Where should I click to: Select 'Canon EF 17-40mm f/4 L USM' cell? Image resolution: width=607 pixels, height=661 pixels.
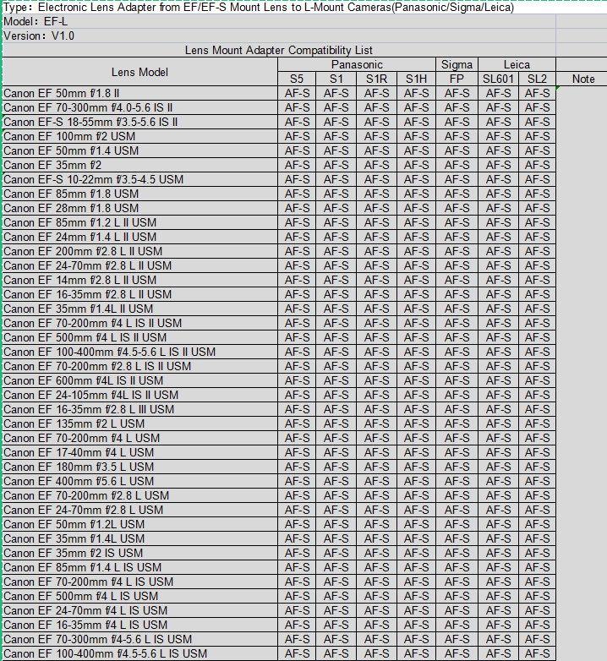click(140, 452)
